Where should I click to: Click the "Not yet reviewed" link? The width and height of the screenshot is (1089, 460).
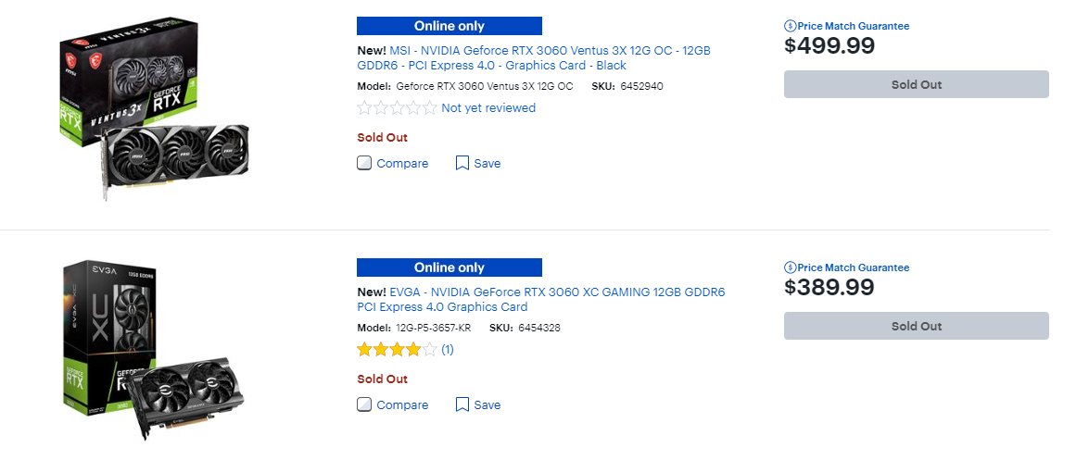click(488, 108)
